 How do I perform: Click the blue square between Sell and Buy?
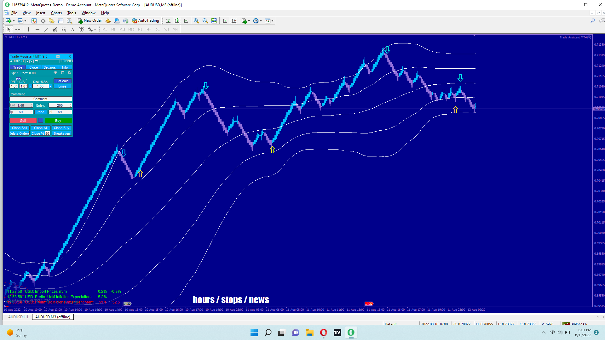coord(41,121)
